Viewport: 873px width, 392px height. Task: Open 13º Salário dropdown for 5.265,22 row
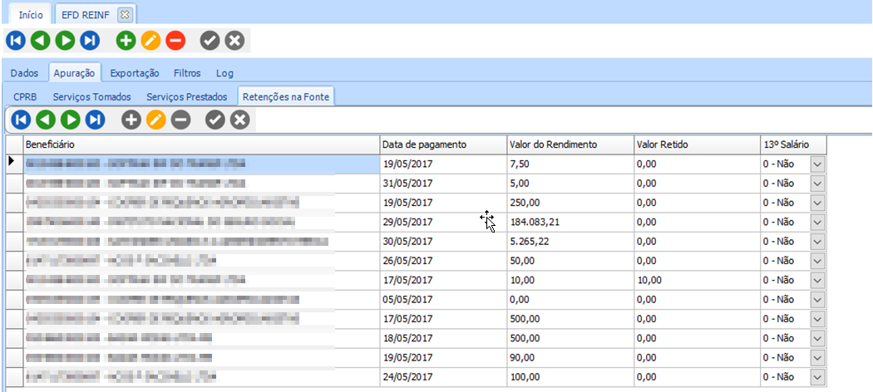coord(817,242)
